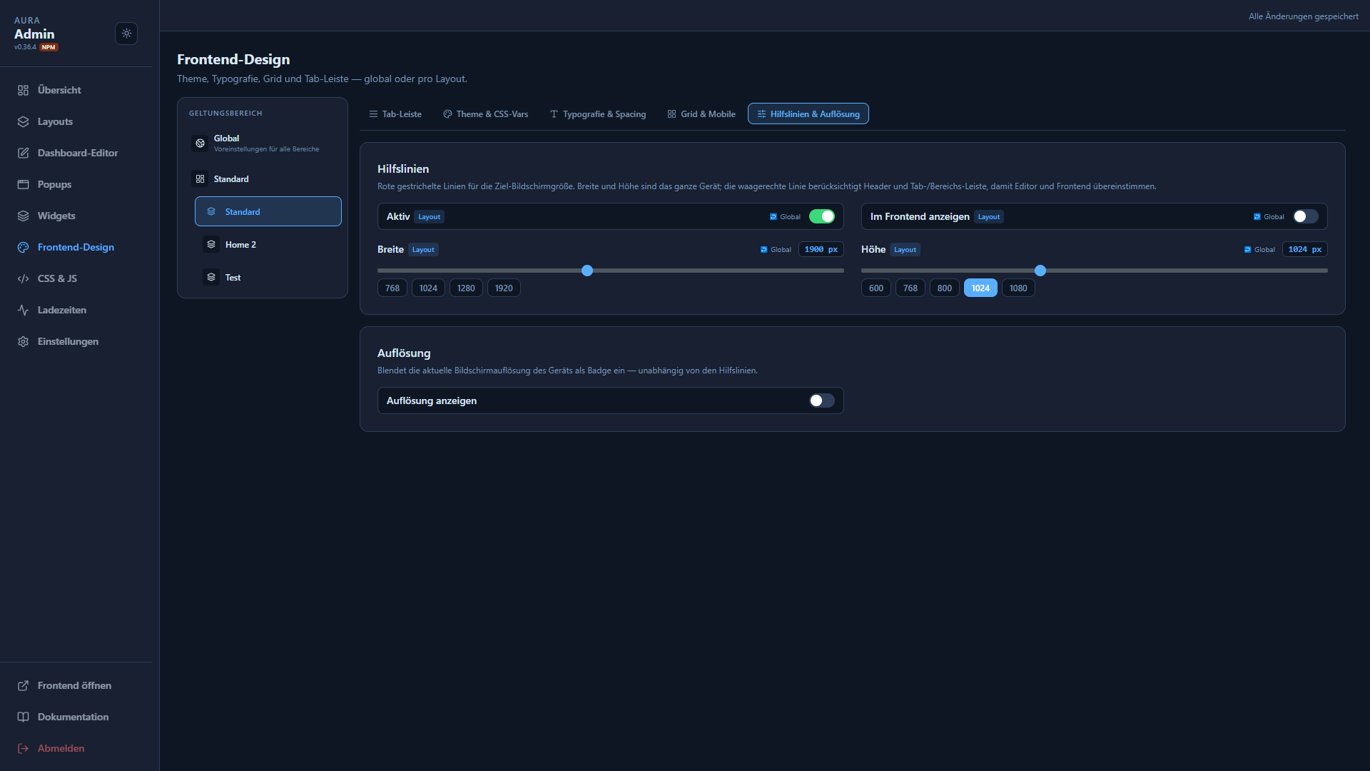Click the Frontend öffnen external-link icon

[23, 685]
